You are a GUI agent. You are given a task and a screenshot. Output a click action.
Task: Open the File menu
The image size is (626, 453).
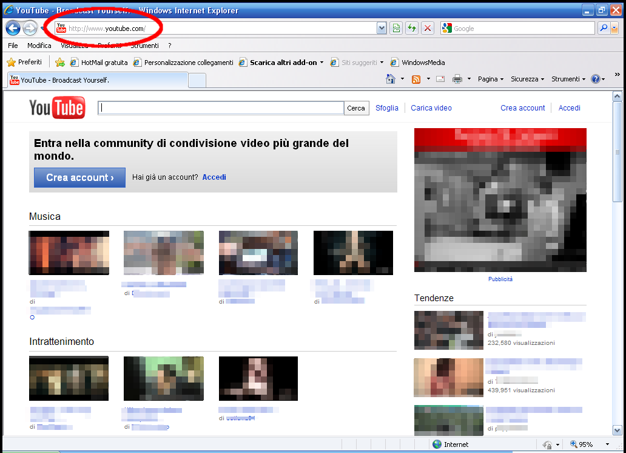13,46
